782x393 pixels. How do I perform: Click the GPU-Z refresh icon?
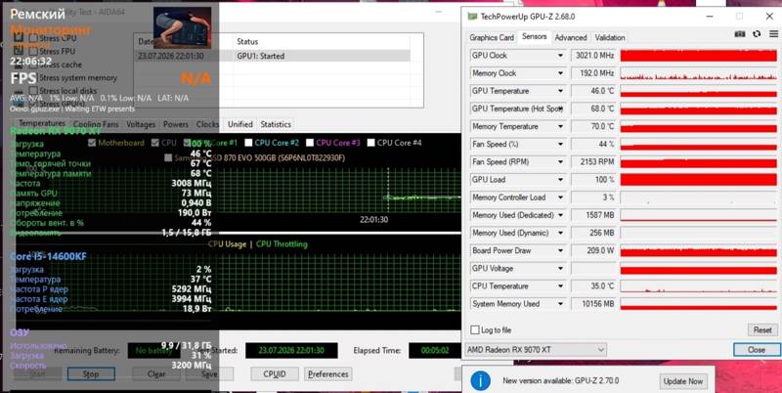pyautogui.click(x=757, y=34)
